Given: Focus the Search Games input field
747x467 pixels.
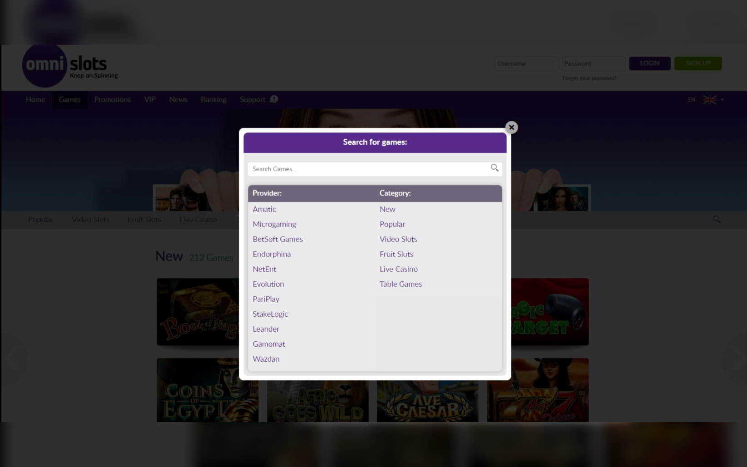Looking at the screenshot, I should tap(375, 169).
